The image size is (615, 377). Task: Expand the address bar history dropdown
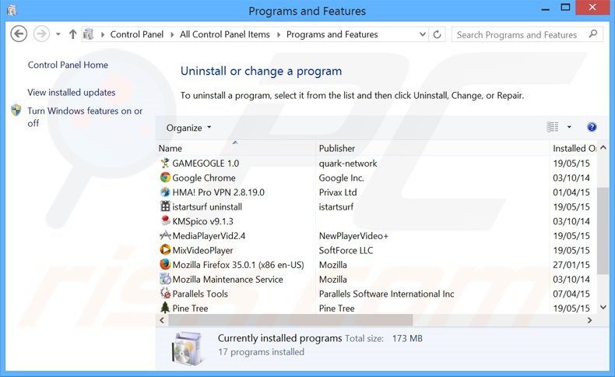[423, 34]
